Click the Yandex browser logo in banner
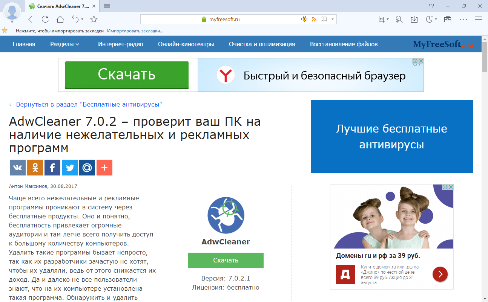 pos(226,76)
